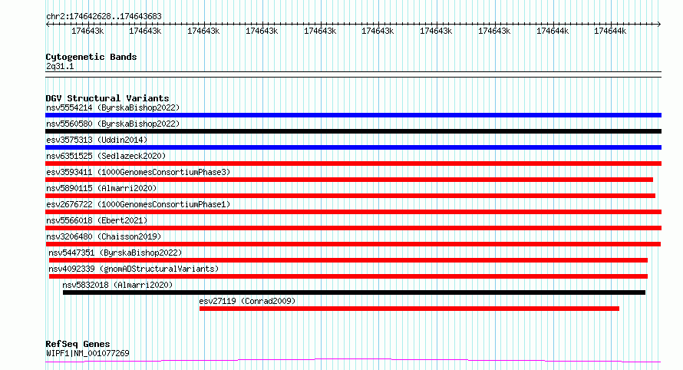Open the esv27119 (Conrad2009) label

(x=247, y=301)
